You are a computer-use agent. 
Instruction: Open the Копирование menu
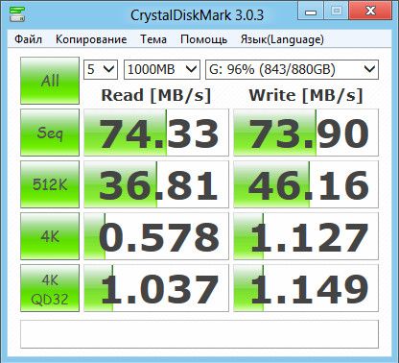(x=91, y=39)
